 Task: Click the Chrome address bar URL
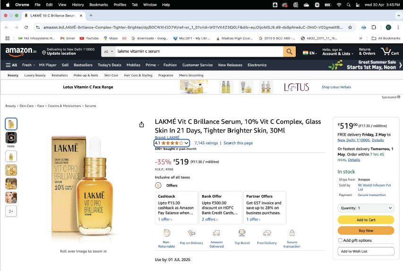click(193, 27)
